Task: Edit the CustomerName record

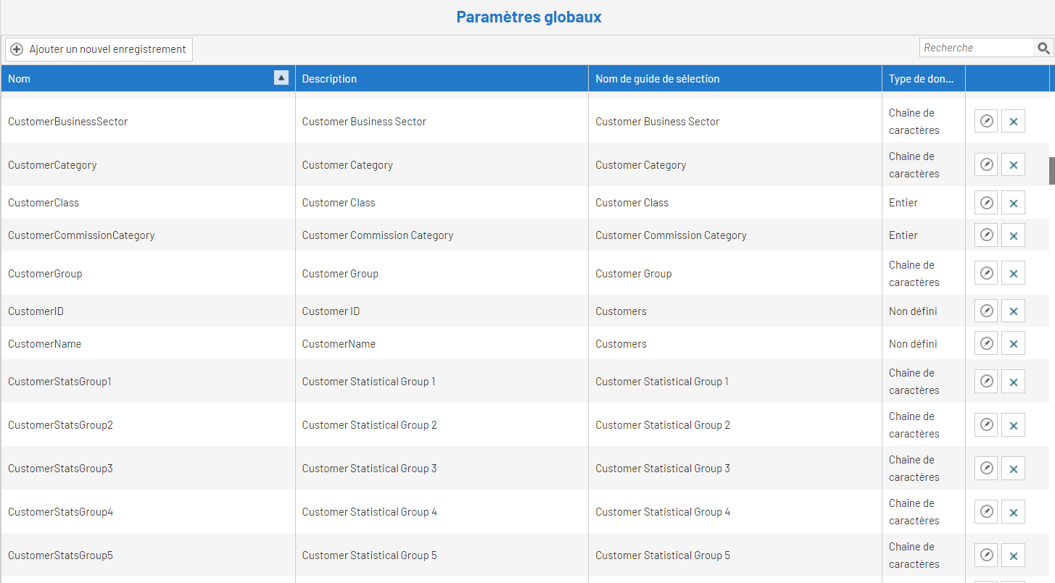Action: (x=986, y=343)
